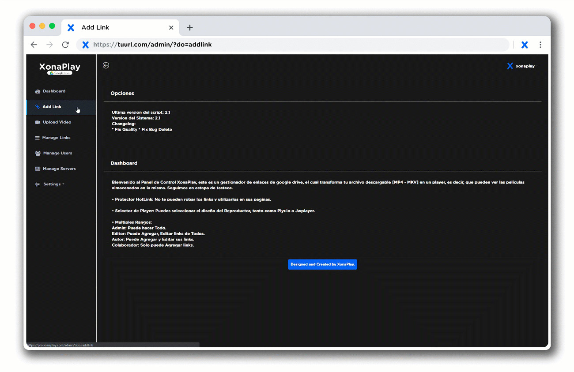Reload the page with the browser refresh icon
This screenshot has height=372, width=574.
coord(65,45)
